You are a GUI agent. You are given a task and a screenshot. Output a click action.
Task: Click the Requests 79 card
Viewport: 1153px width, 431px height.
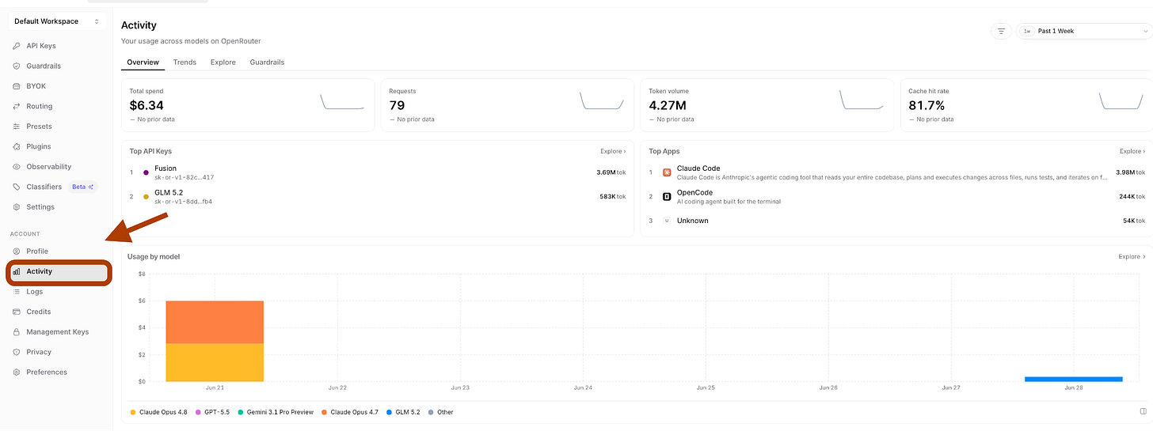(x=508, y=105)
